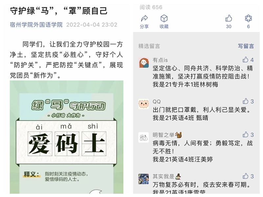
Task: Open the 宿州学院外国语学院 account link
Action: click(x=36, y=25)
